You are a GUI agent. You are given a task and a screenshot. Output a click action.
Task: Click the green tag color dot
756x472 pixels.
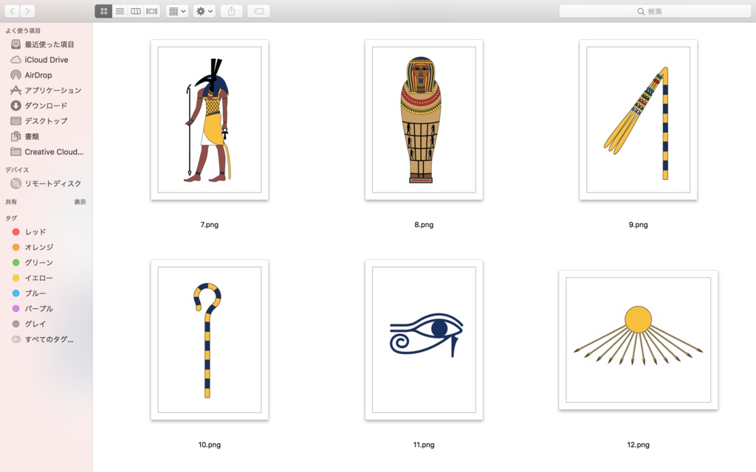(x=16, y=263)
